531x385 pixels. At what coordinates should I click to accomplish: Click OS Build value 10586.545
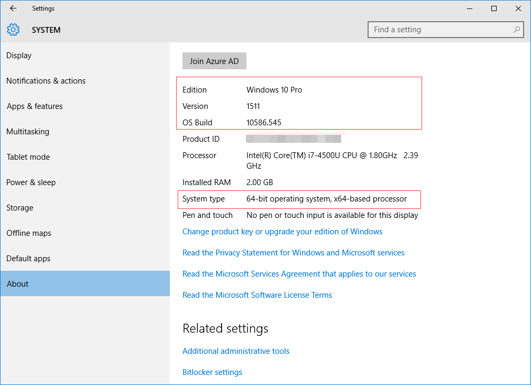[264, 123]
